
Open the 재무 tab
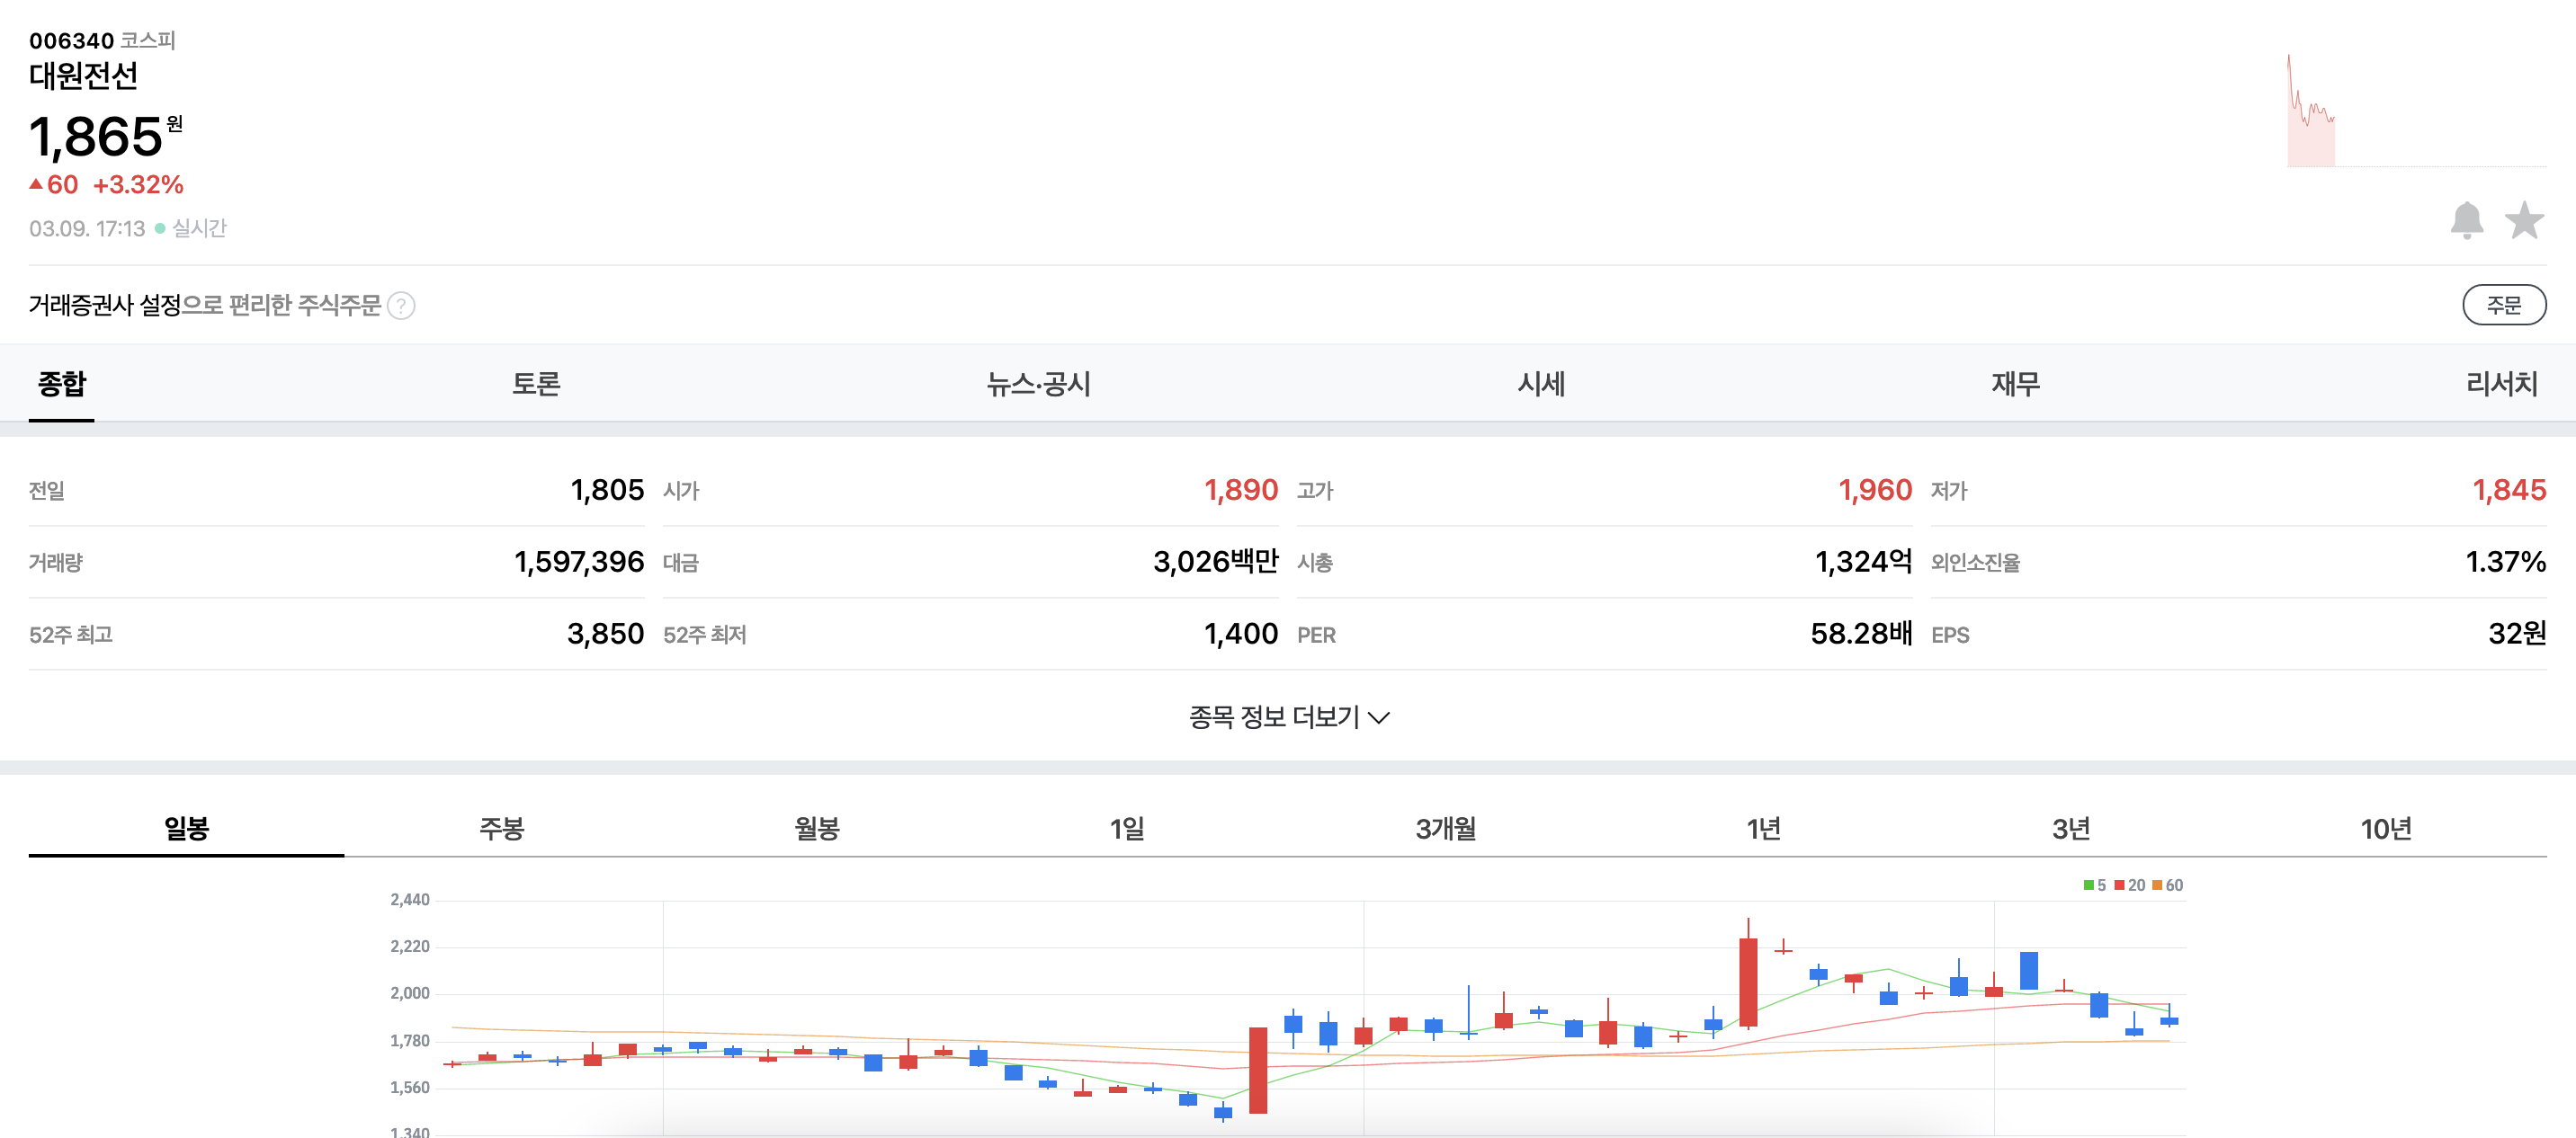(x=2015, y=385)
